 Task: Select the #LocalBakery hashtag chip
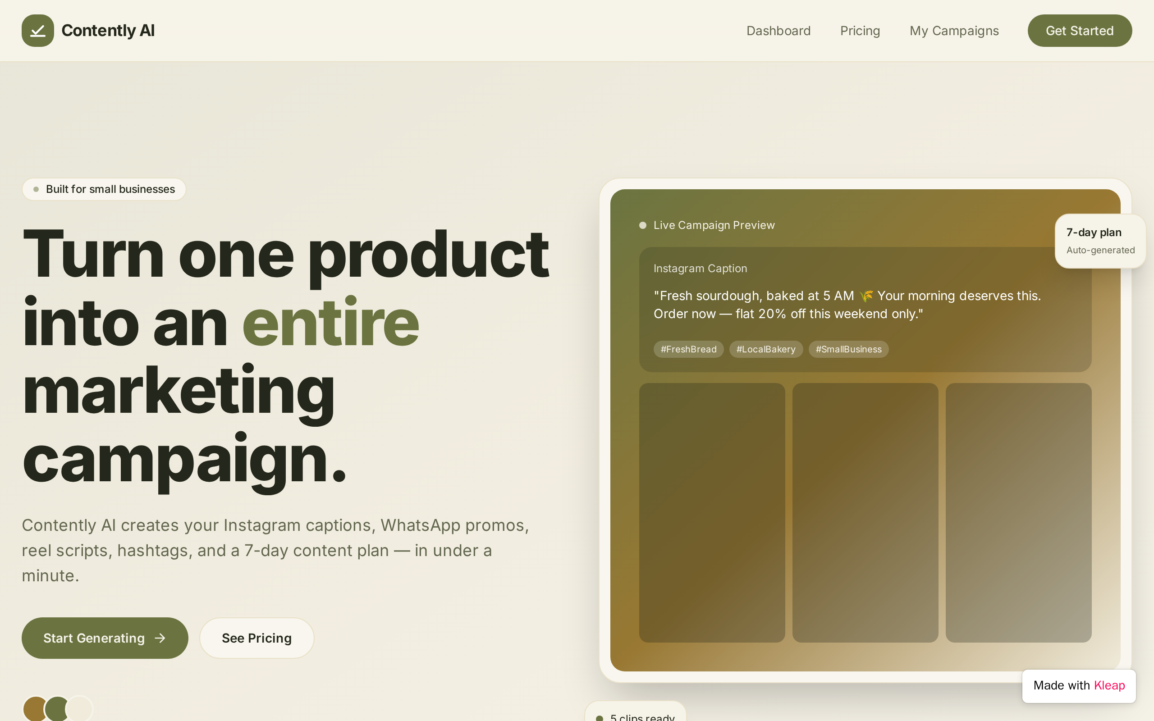click(766, 349)
